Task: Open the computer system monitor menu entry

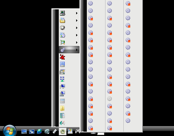Action: click(69, 13)
